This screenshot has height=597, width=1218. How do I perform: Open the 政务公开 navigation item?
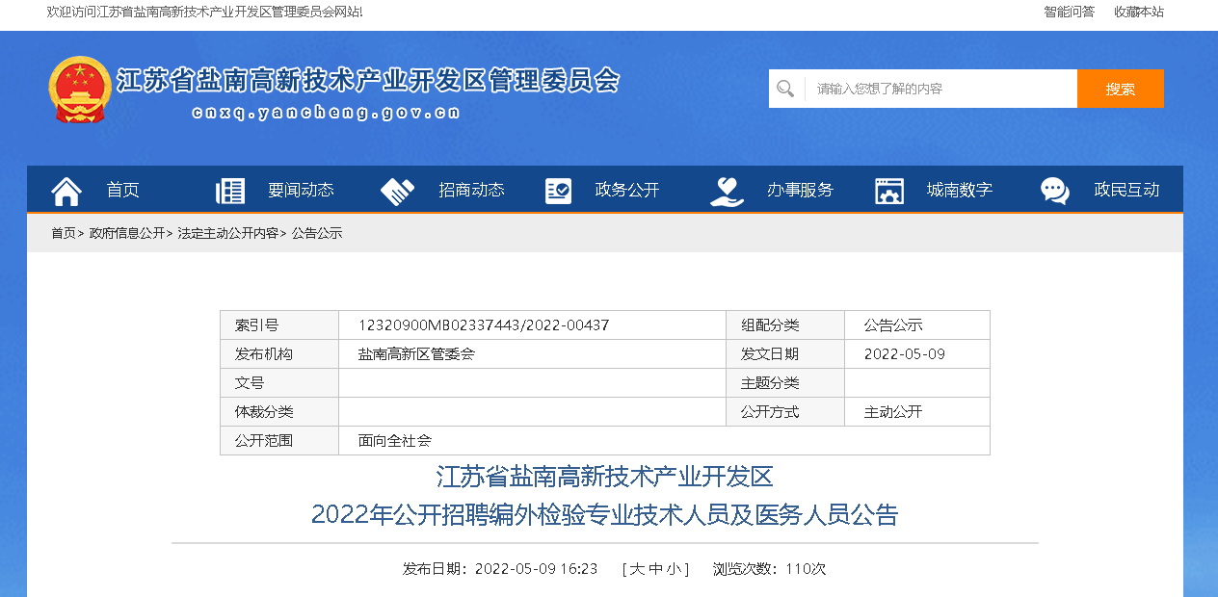point(627,190)
